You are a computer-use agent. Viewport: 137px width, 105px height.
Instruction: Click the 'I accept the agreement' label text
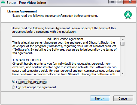(31, 82)
